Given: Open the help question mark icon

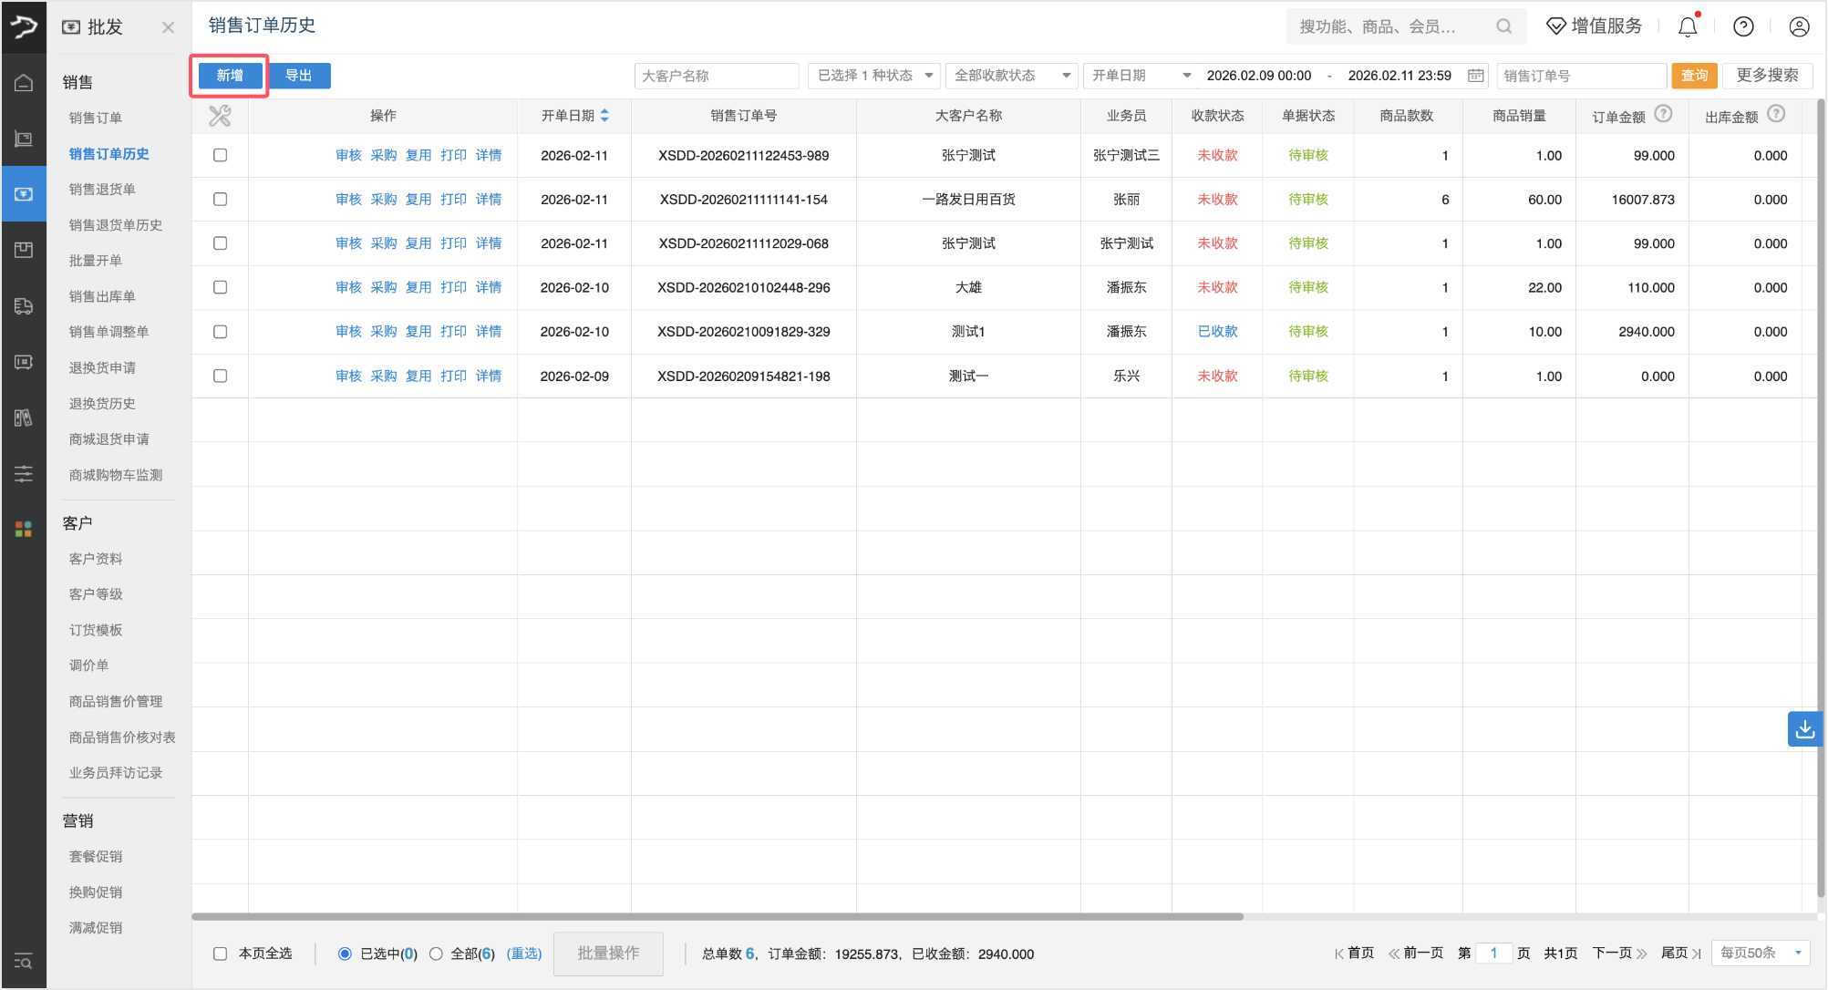Looking at the screenshot, I should click(x=1743, y=26).
